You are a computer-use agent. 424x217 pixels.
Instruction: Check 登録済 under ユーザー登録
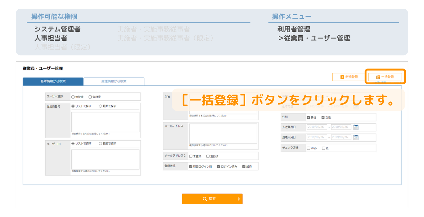point(90,97)
